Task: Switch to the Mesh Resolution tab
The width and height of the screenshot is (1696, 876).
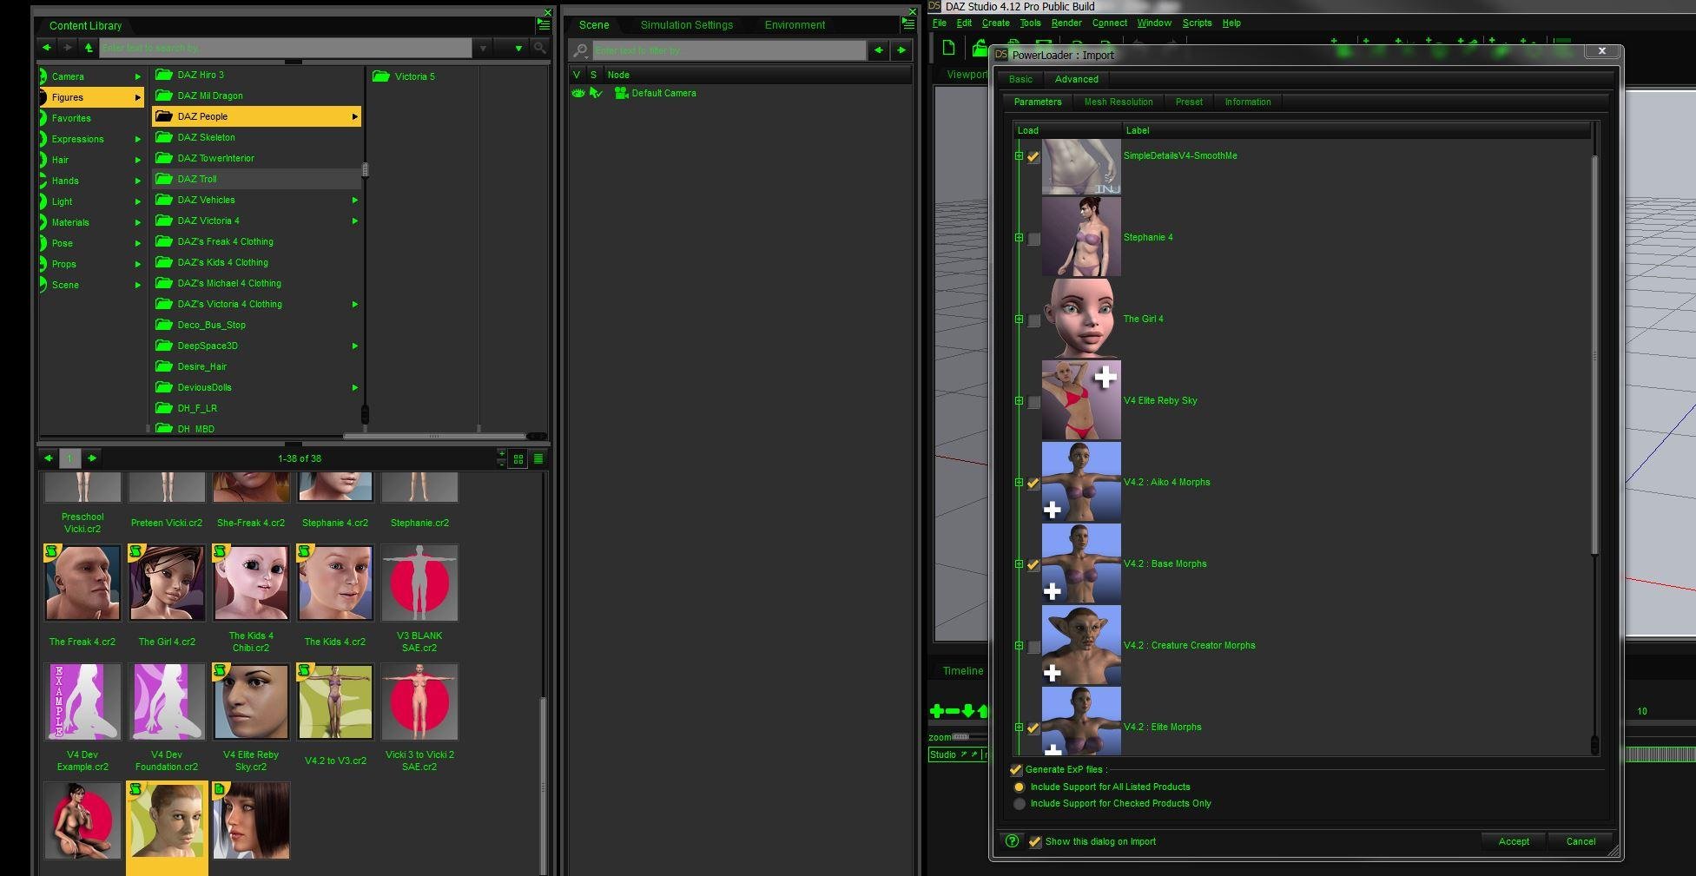Action: point(1119,102)
